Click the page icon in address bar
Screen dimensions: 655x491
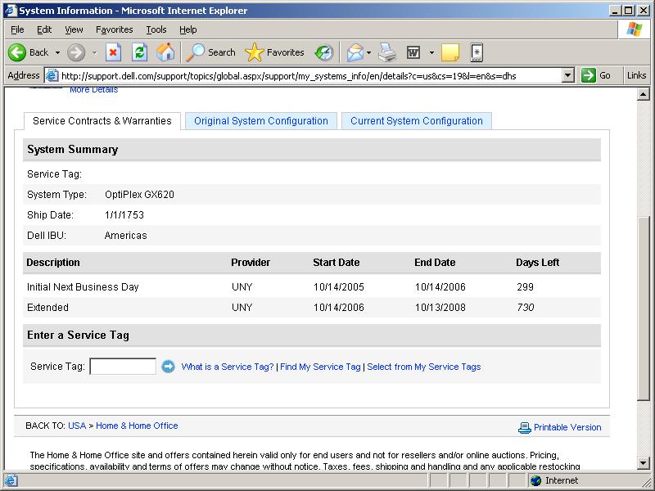point(52,75)
